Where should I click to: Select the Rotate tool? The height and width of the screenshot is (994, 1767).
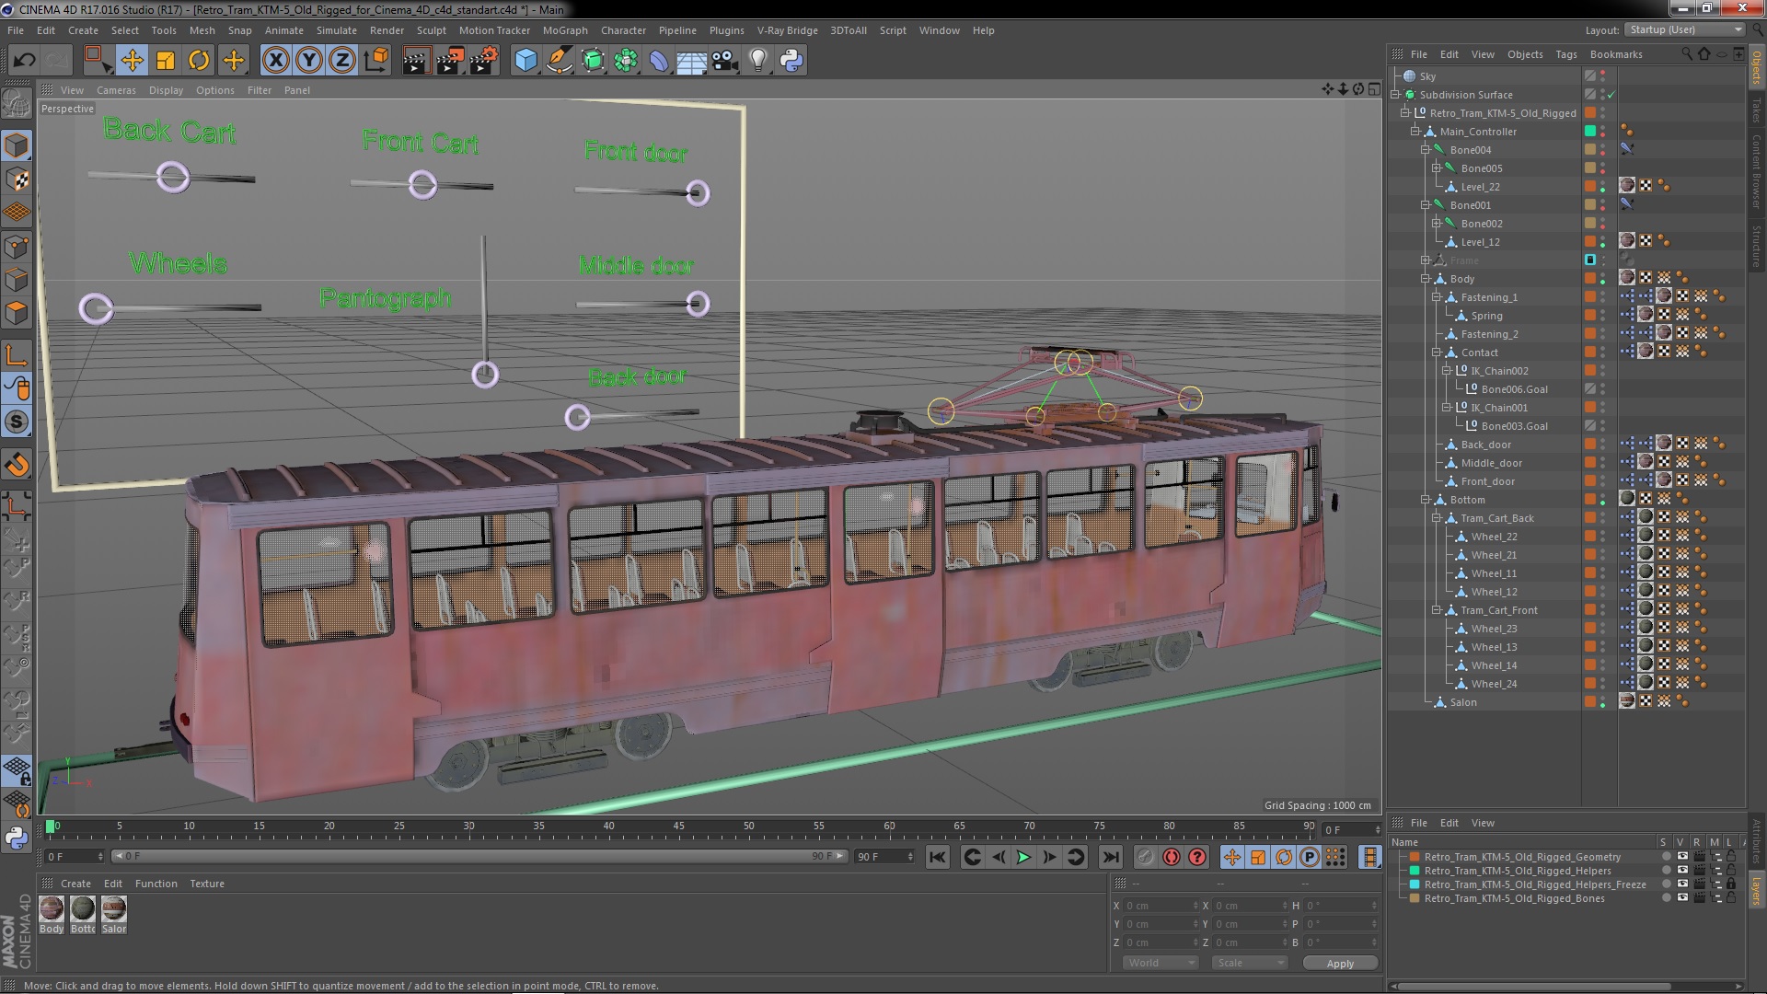(x=199, y=61)
